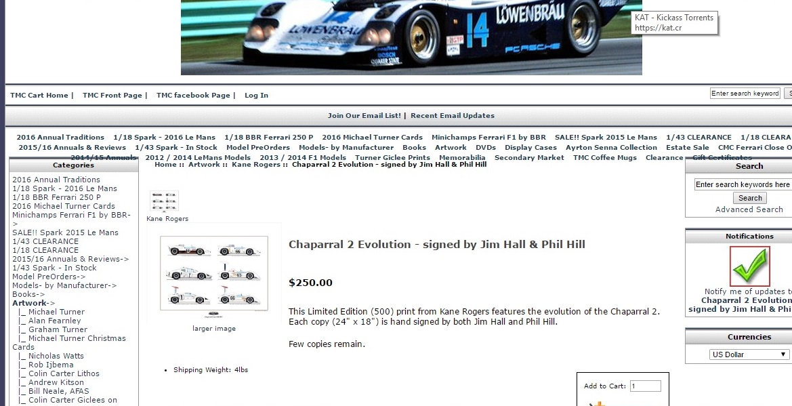
Task: Open TMC Front Page menu link
Action: [x=112, y=96]
